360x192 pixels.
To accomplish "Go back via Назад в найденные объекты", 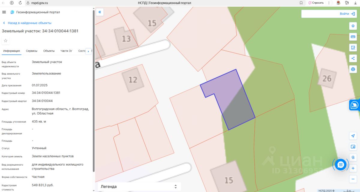I will tap(27, 23).
